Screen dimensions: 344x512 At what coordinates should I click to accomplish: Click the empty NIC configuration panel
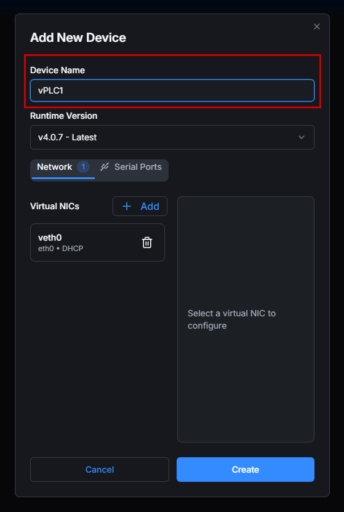click(x=246, y=319)
